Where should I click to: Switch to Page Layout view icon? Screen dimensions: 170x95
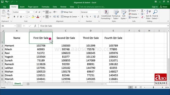tap(135, 87)
